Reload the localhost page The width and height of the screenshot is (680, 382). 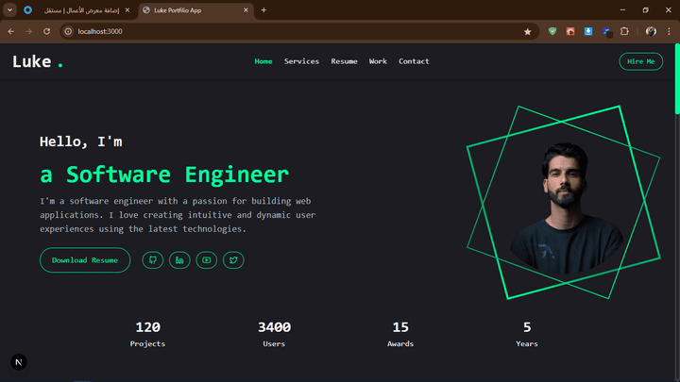coord(47,31)
